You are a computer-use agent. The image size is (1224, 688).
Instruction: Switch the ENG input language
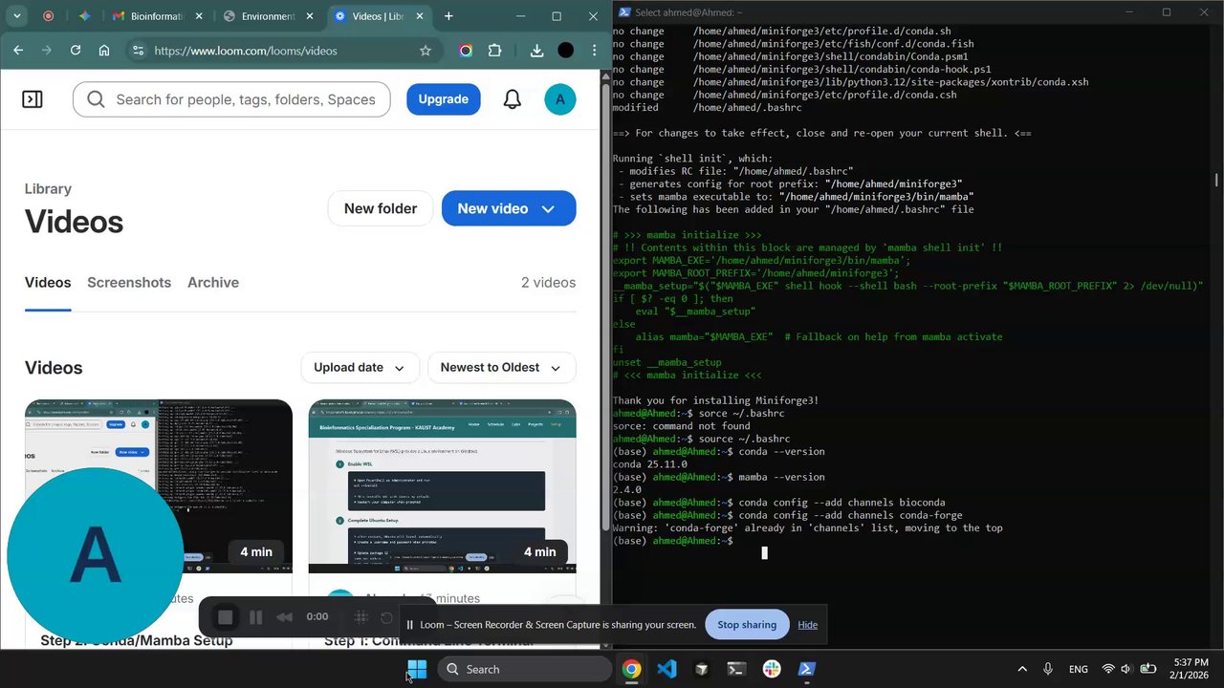(x=1078, y=669)
